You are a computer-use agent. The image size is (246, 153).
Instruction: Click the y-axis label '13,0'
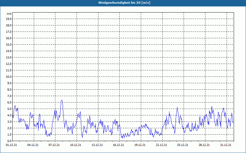point(9,58)
